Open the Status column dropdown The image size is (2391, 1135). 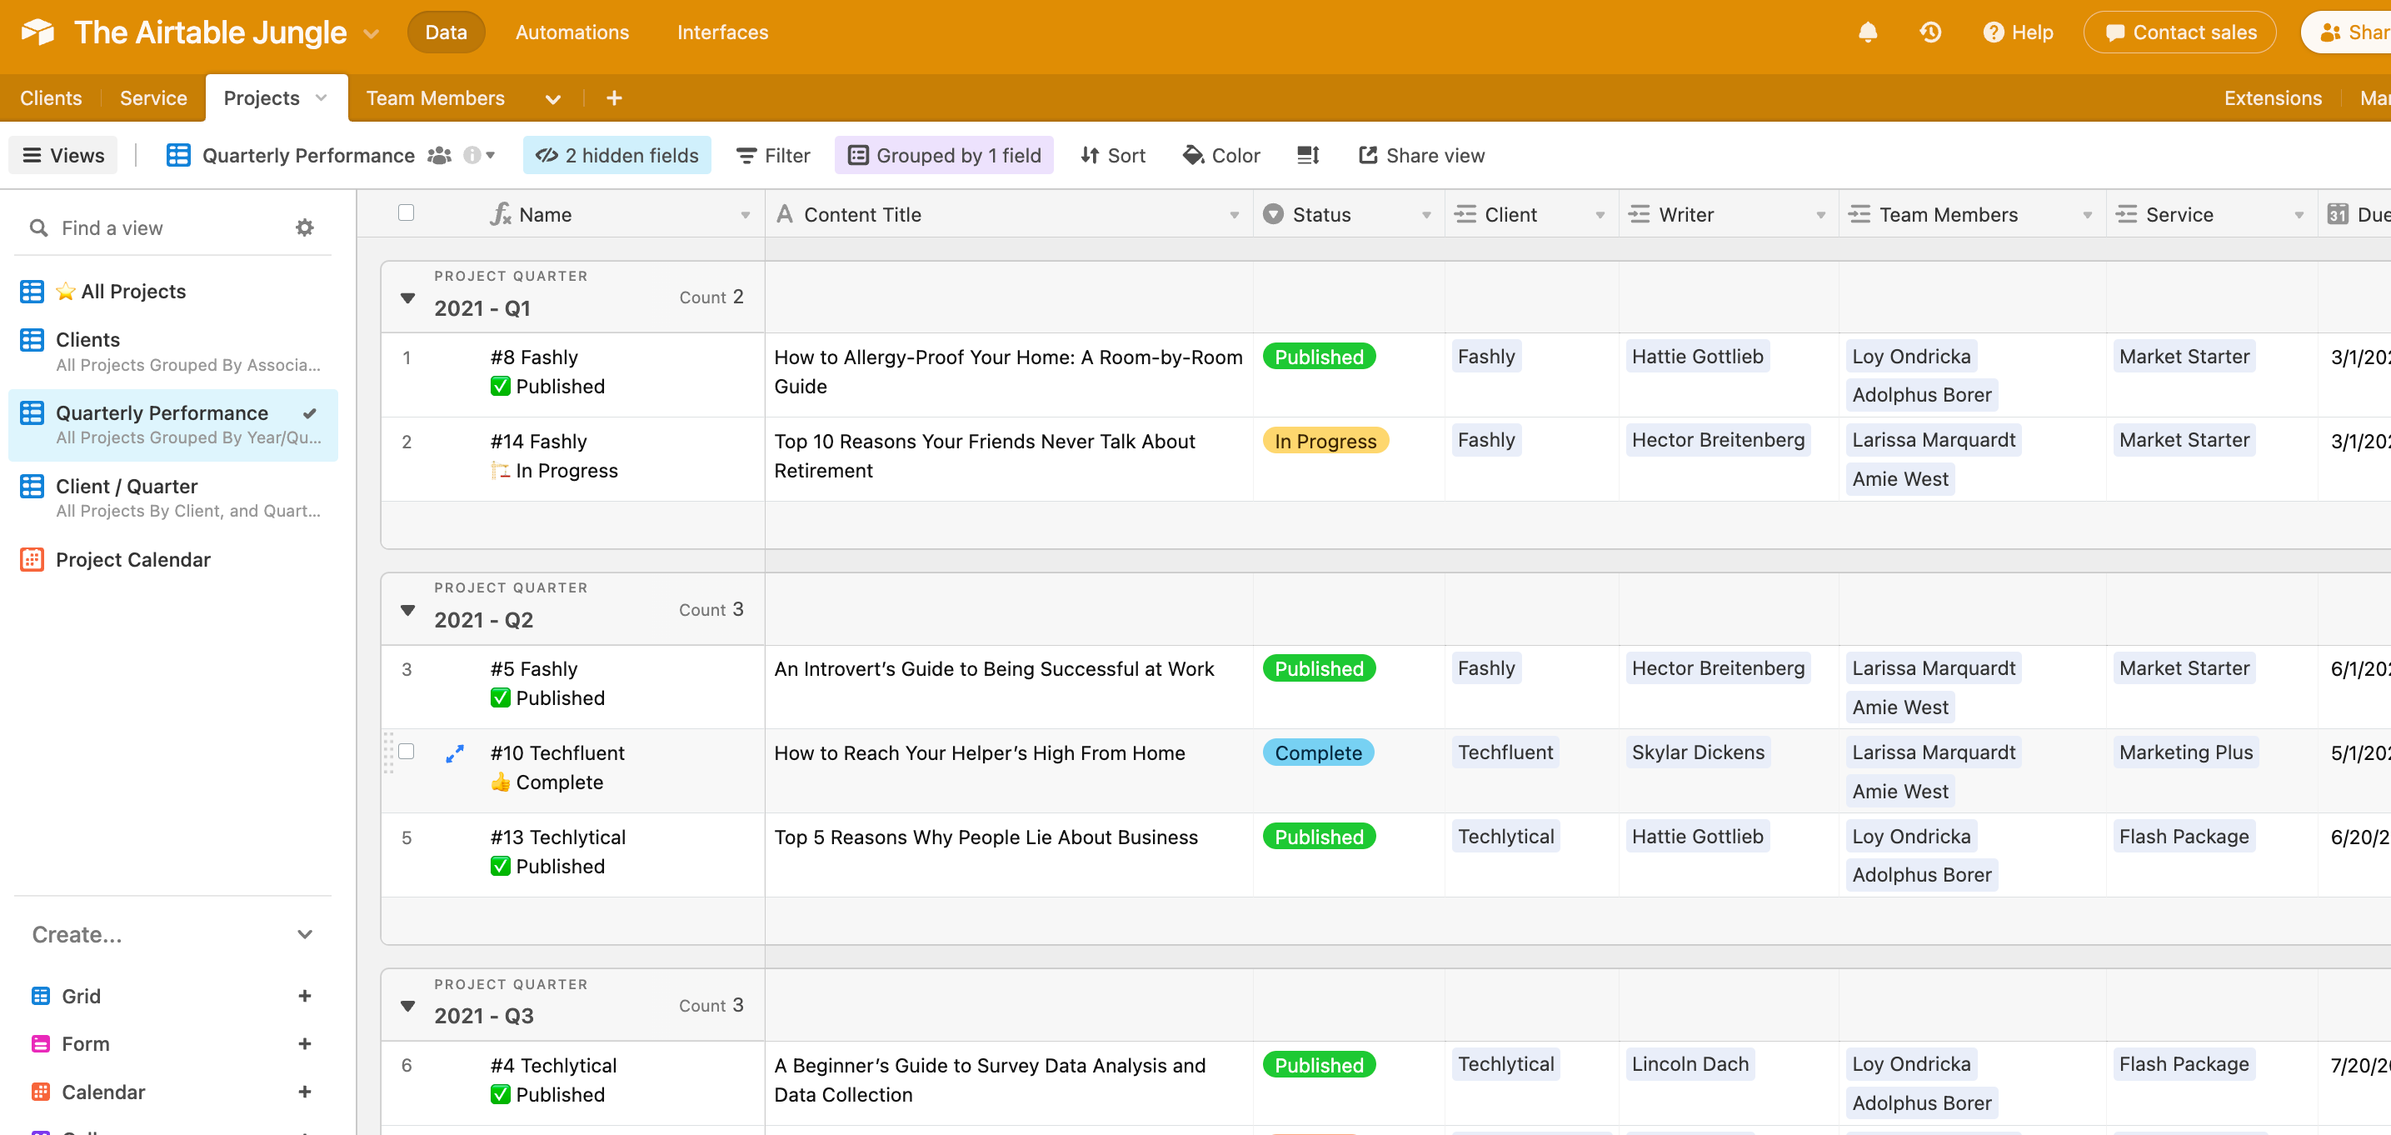point(1425,216)
